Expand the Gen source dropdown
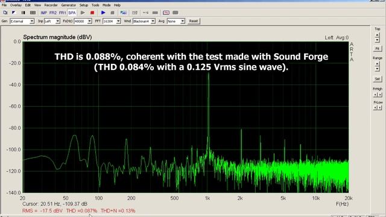This screenshot has width=386, height=217. pyautogui.click(x=32, y=21)
